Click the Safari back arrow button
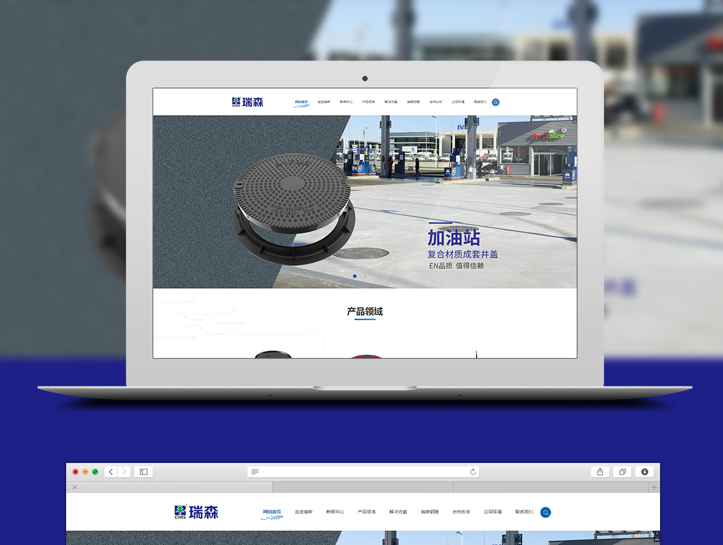 111,472
